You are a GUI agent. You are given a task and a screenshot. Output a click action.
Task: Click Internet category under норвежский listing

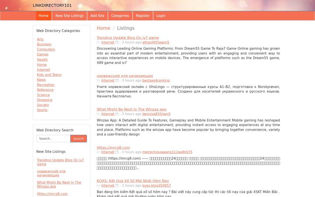(x=108, y=81)
